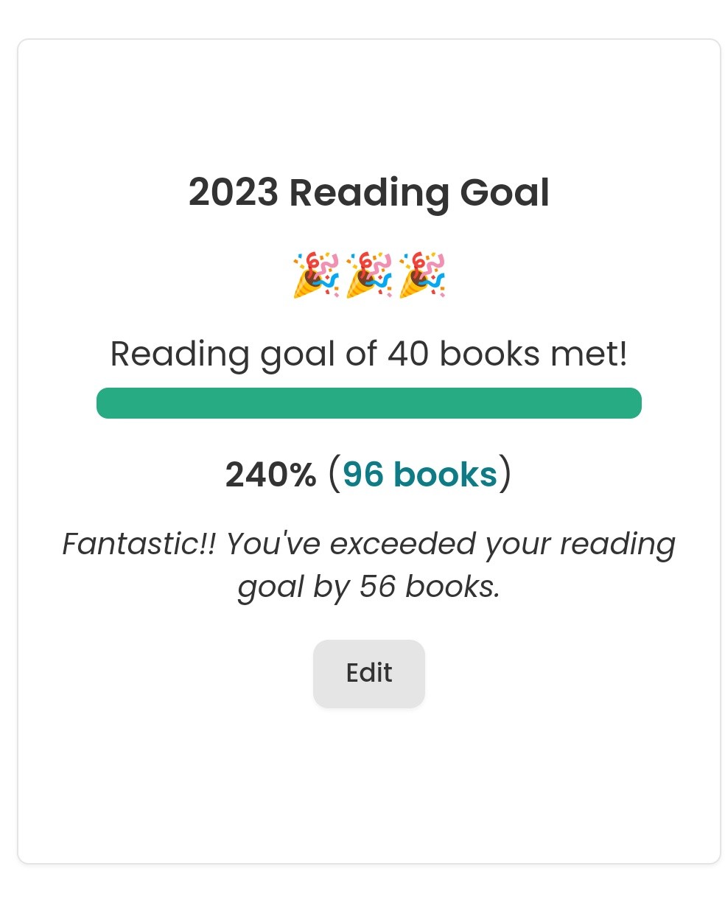Click the last party popper emoji

(x=422, y=275)
